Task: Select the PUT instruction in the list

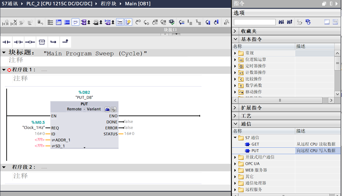Action: pyautogui.click(x=255, y=151)
